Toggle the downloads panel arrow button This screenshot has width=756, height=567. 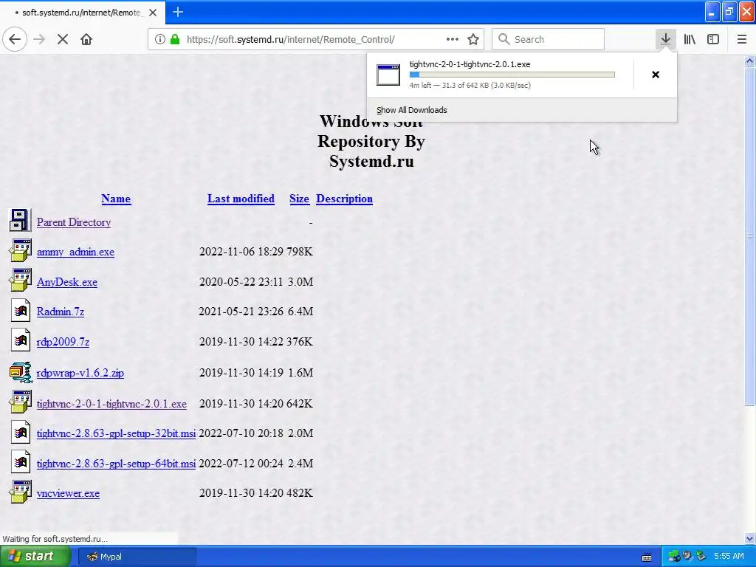click(665, 39)
